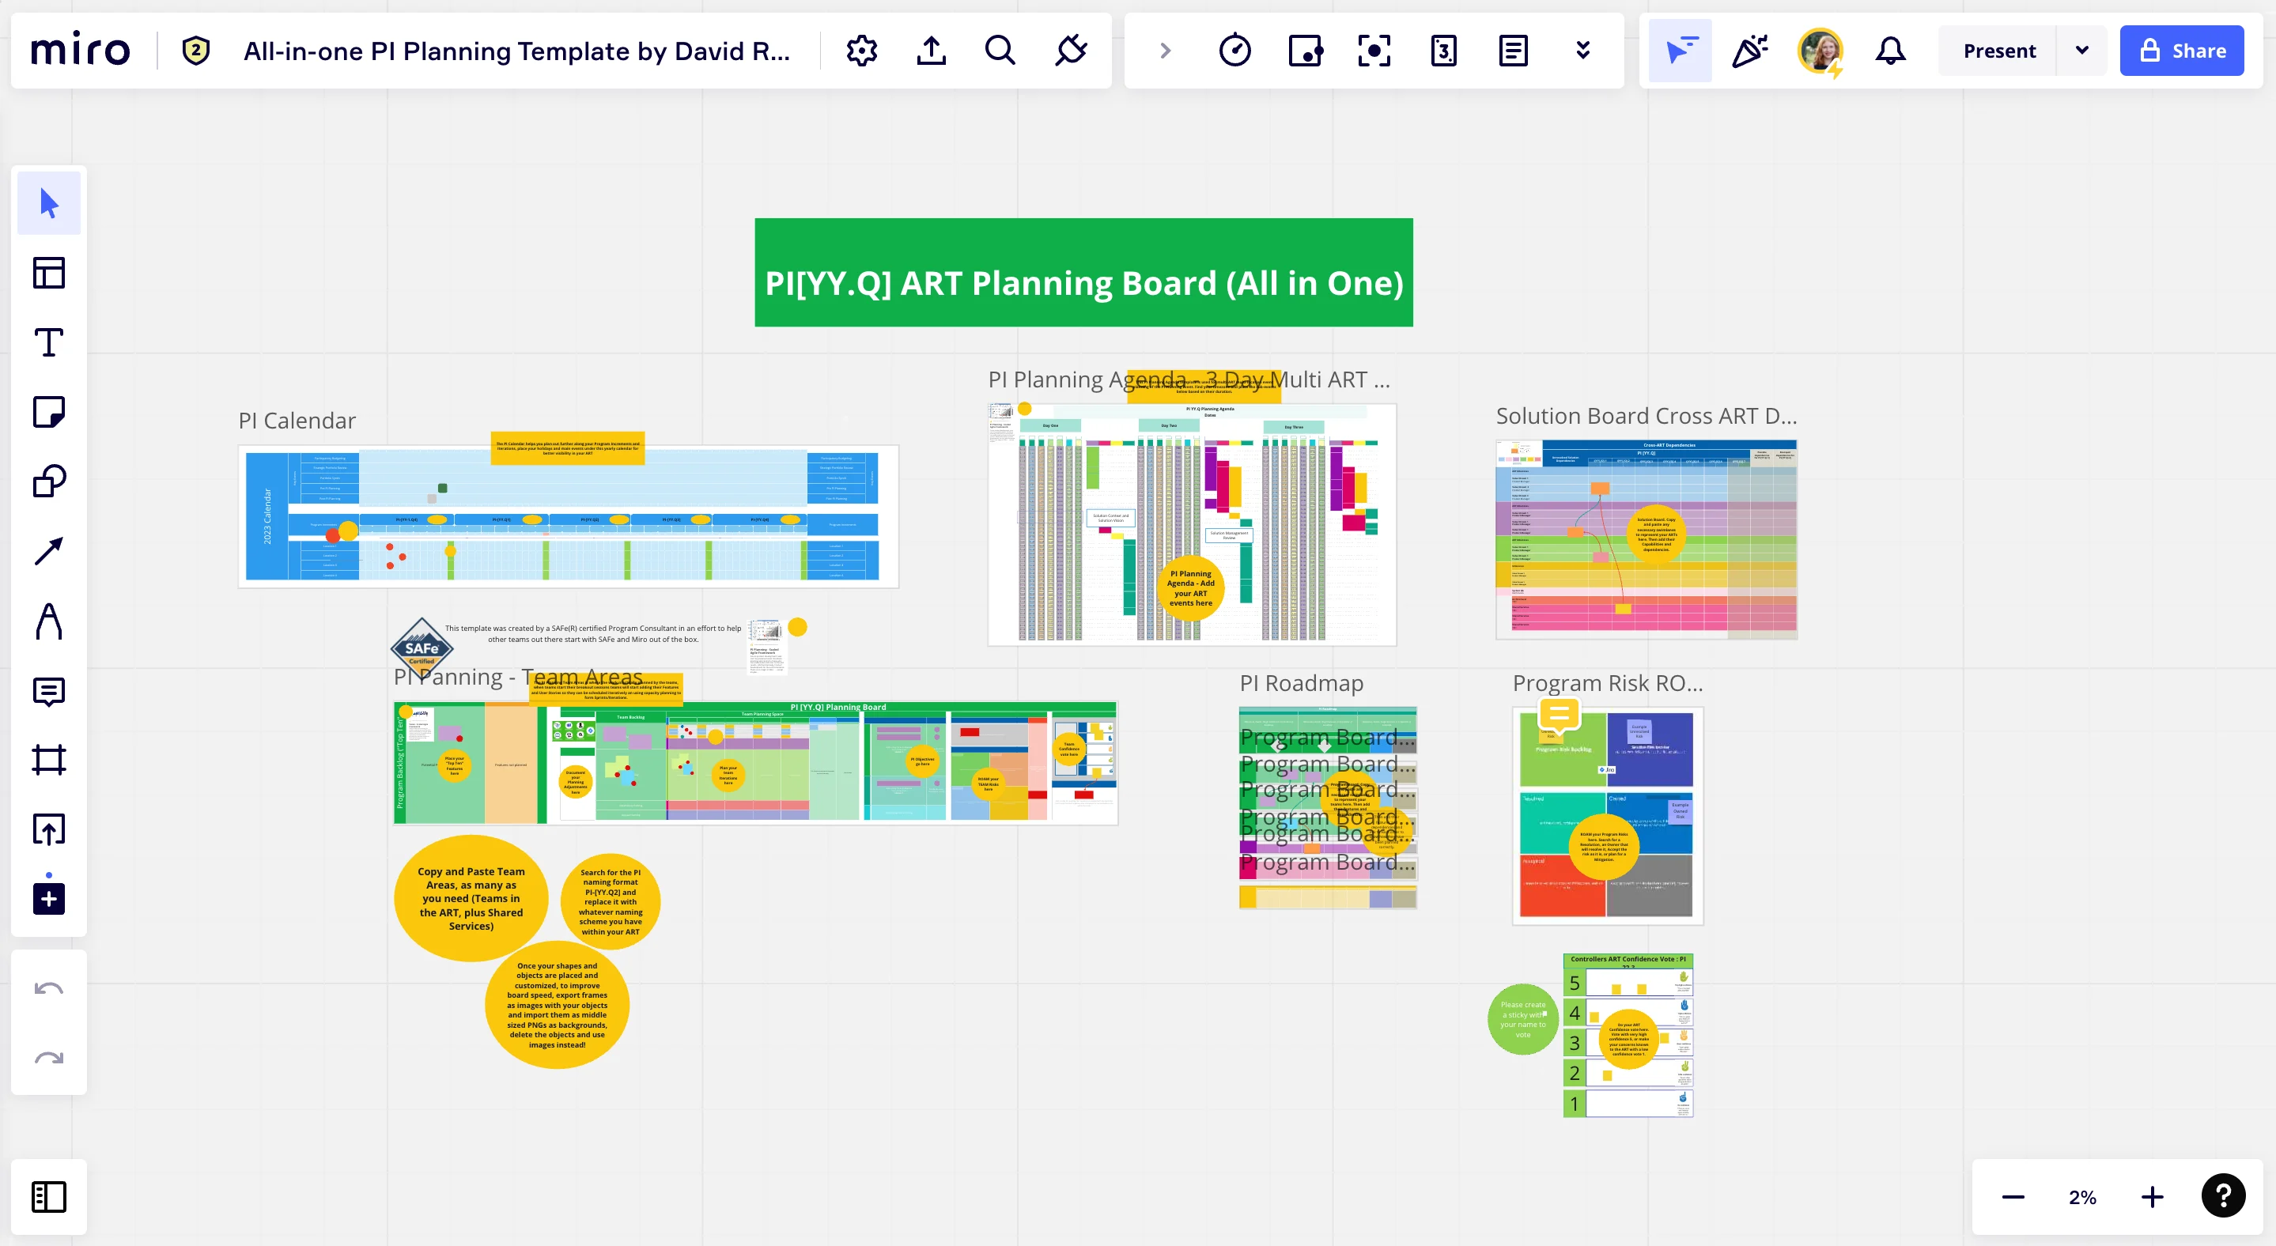Select the Pen drawing tool
Image resolution: width=2276 pixels, height=1246 pixels.
pyautogui.click(x=48, y=621)
